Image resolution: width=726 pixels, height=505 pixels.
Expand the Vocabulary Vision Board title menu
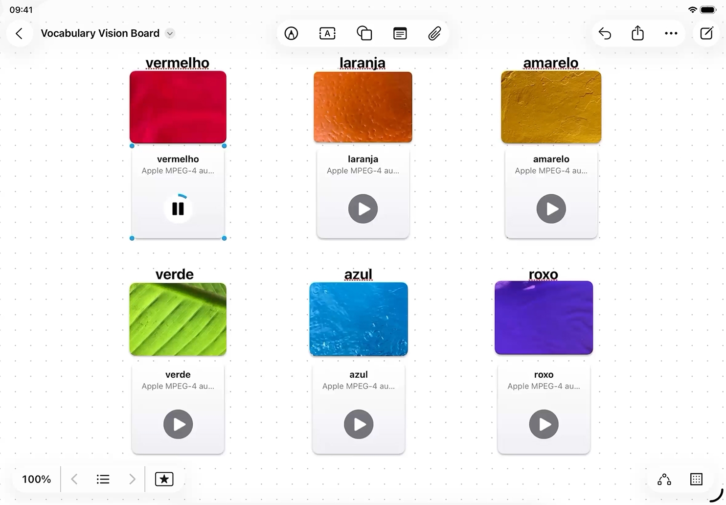(x=170, y=33)
